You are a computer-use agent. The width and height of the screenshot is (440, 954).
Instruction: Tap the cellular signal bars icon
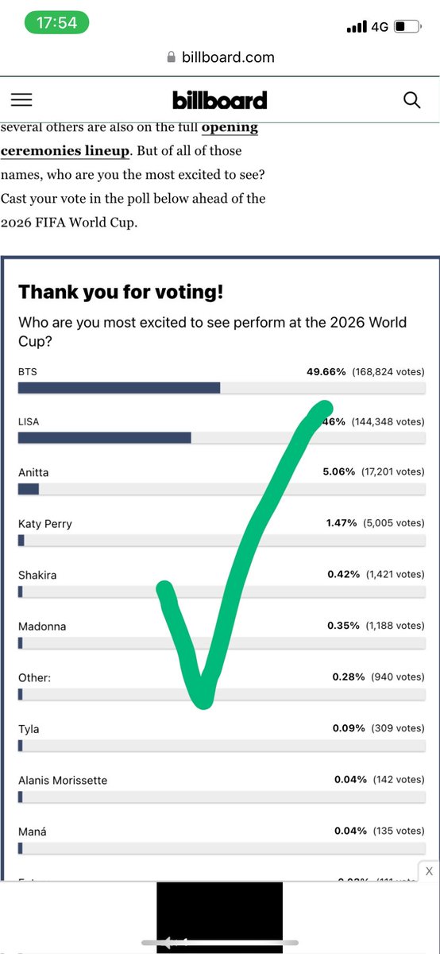coord(357,27)
